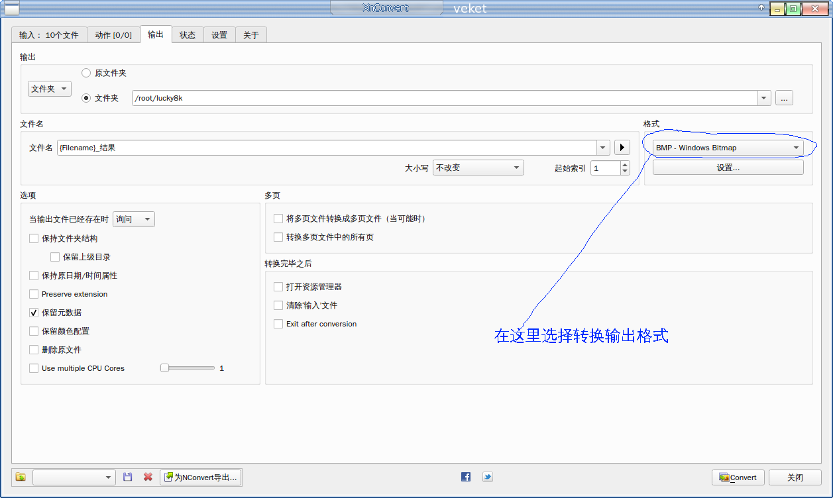Select the 原文件夹 radio option
This screenshot has width=833, height=498.
pos(86,73)
